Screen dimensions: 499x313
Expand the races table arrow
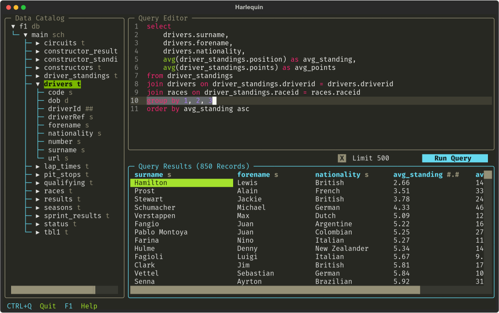[x=38, y=191]
